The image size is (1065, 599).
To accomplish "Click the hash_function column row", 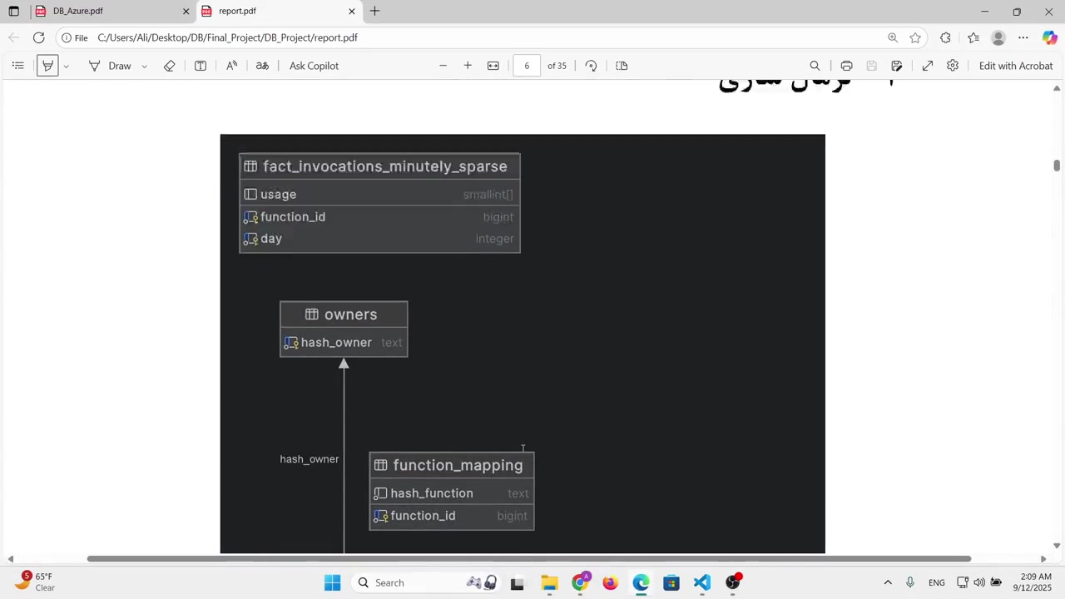I will pos(452,493).
